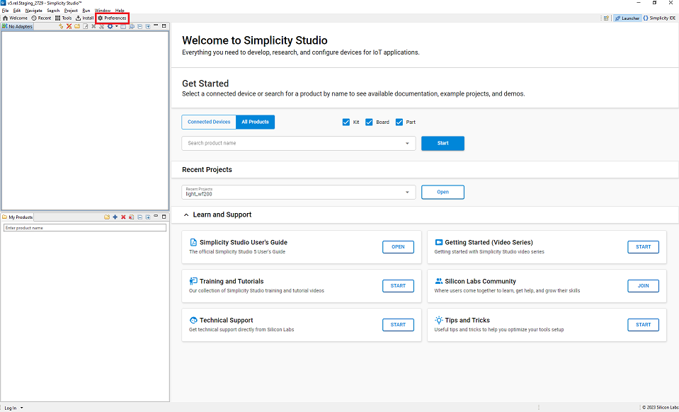Start the Getting Started video series
The width and height of the screenshot is (679, 412).
point(643,247)
